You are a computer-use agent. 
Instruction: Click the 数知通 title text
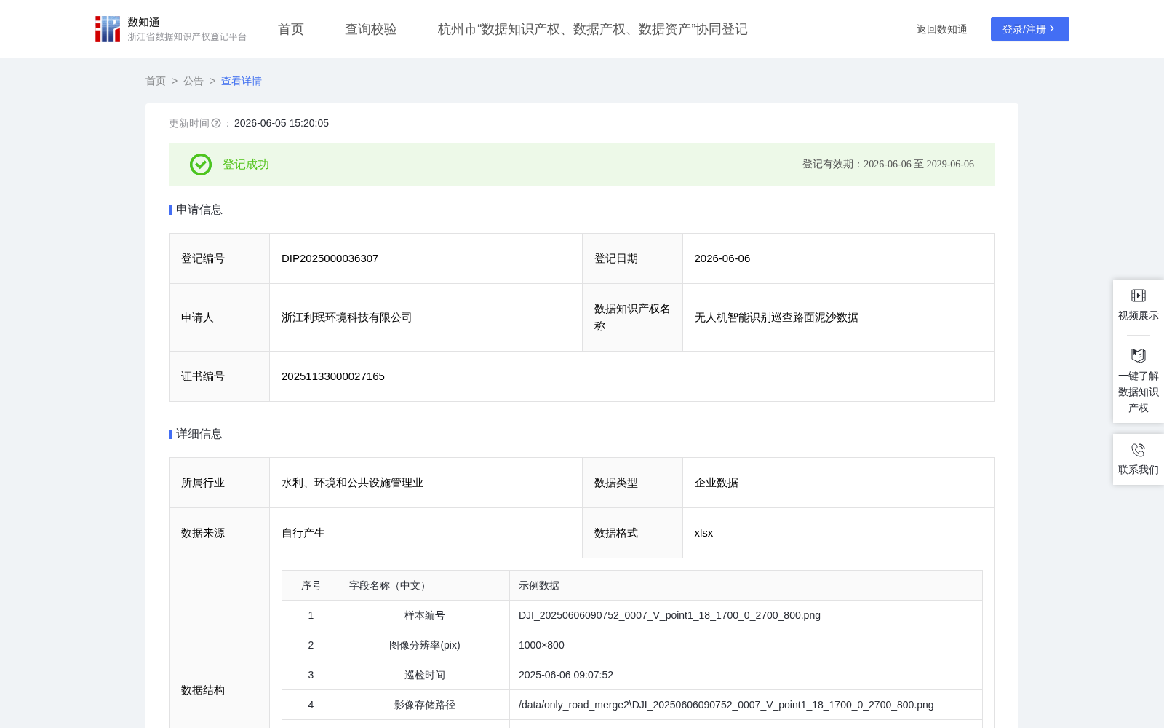click(144, 23)
